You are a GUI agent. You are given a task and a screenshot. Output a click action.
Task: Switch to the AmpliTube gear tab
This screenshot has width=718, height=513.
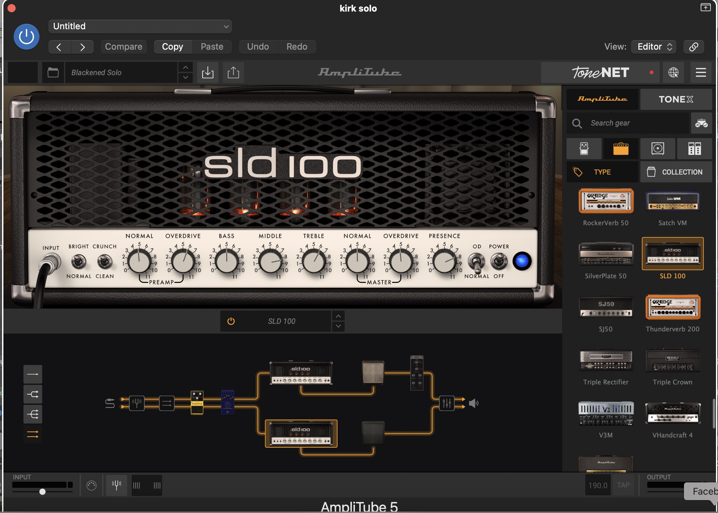click(602, 99)
